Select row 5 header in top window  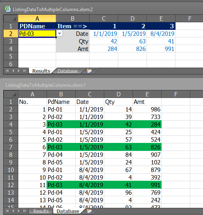tap(11, 57)
